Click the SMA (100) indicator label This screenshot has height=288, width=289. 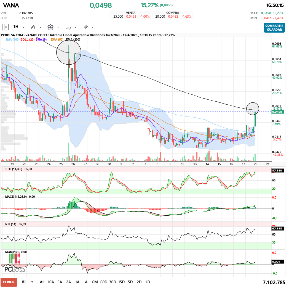12,39
